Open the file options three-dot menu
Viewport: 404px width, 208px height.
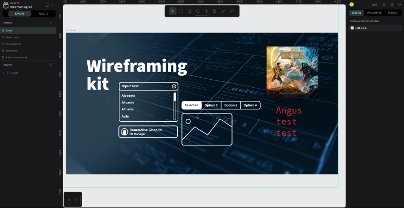coord(53,5)
